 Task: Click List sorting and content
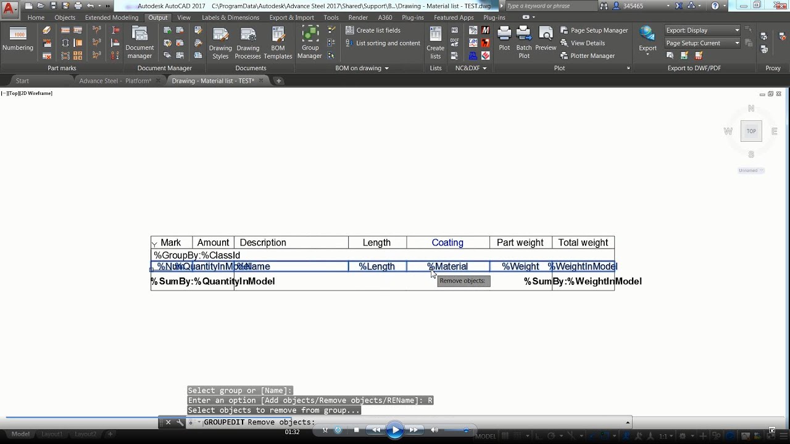tap(382, 43)
